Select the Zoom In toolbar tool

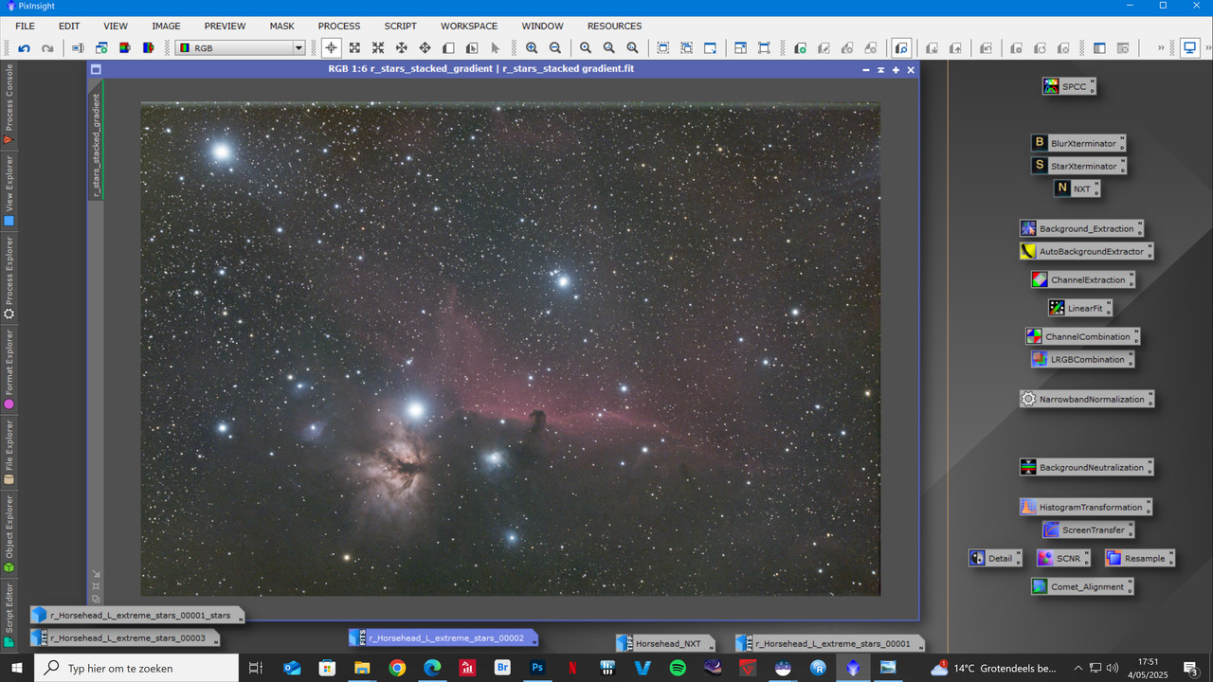(533, 47)
